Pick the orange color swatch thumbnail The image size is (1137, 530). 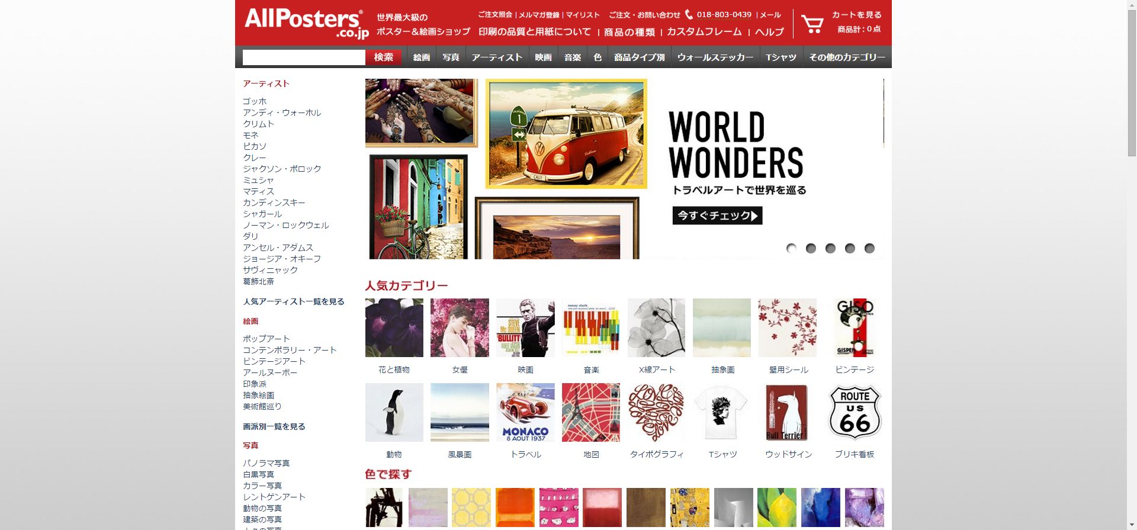[x=515, y=507]
